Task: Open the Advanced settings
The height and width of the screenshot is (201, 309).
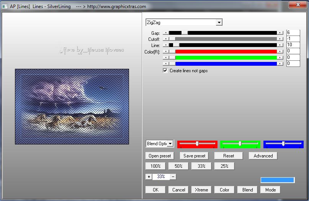Action: pyautogui.click(x=263, y=156)
